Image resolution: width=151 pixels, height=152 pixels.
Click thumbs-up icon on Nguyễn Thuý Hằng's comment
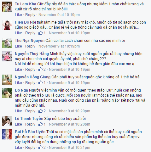tap(40, 69)
